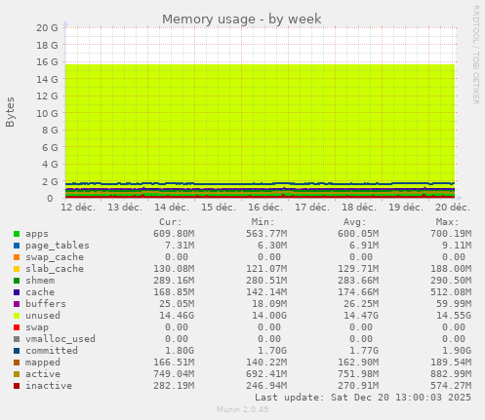
Task: Click the navy committed legend swatch
Action: click(17, 351)
